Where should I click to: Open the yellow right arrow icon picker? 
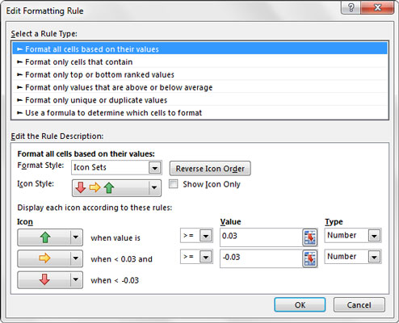[50, 258]
